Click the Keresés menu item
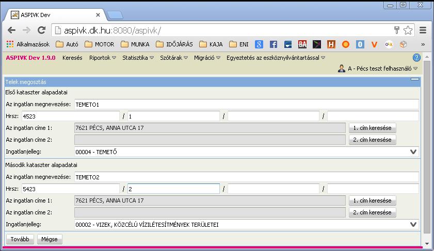The image size is (434, 251). coord(72,58)
